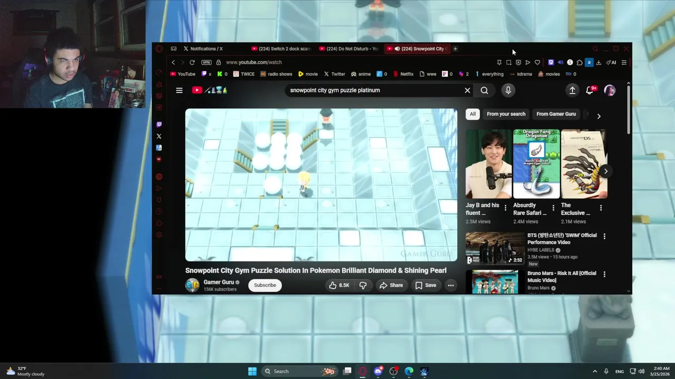The width and height of the screenshot is (675, 379).
Task: Select the All filter chip
Action: 472,114
